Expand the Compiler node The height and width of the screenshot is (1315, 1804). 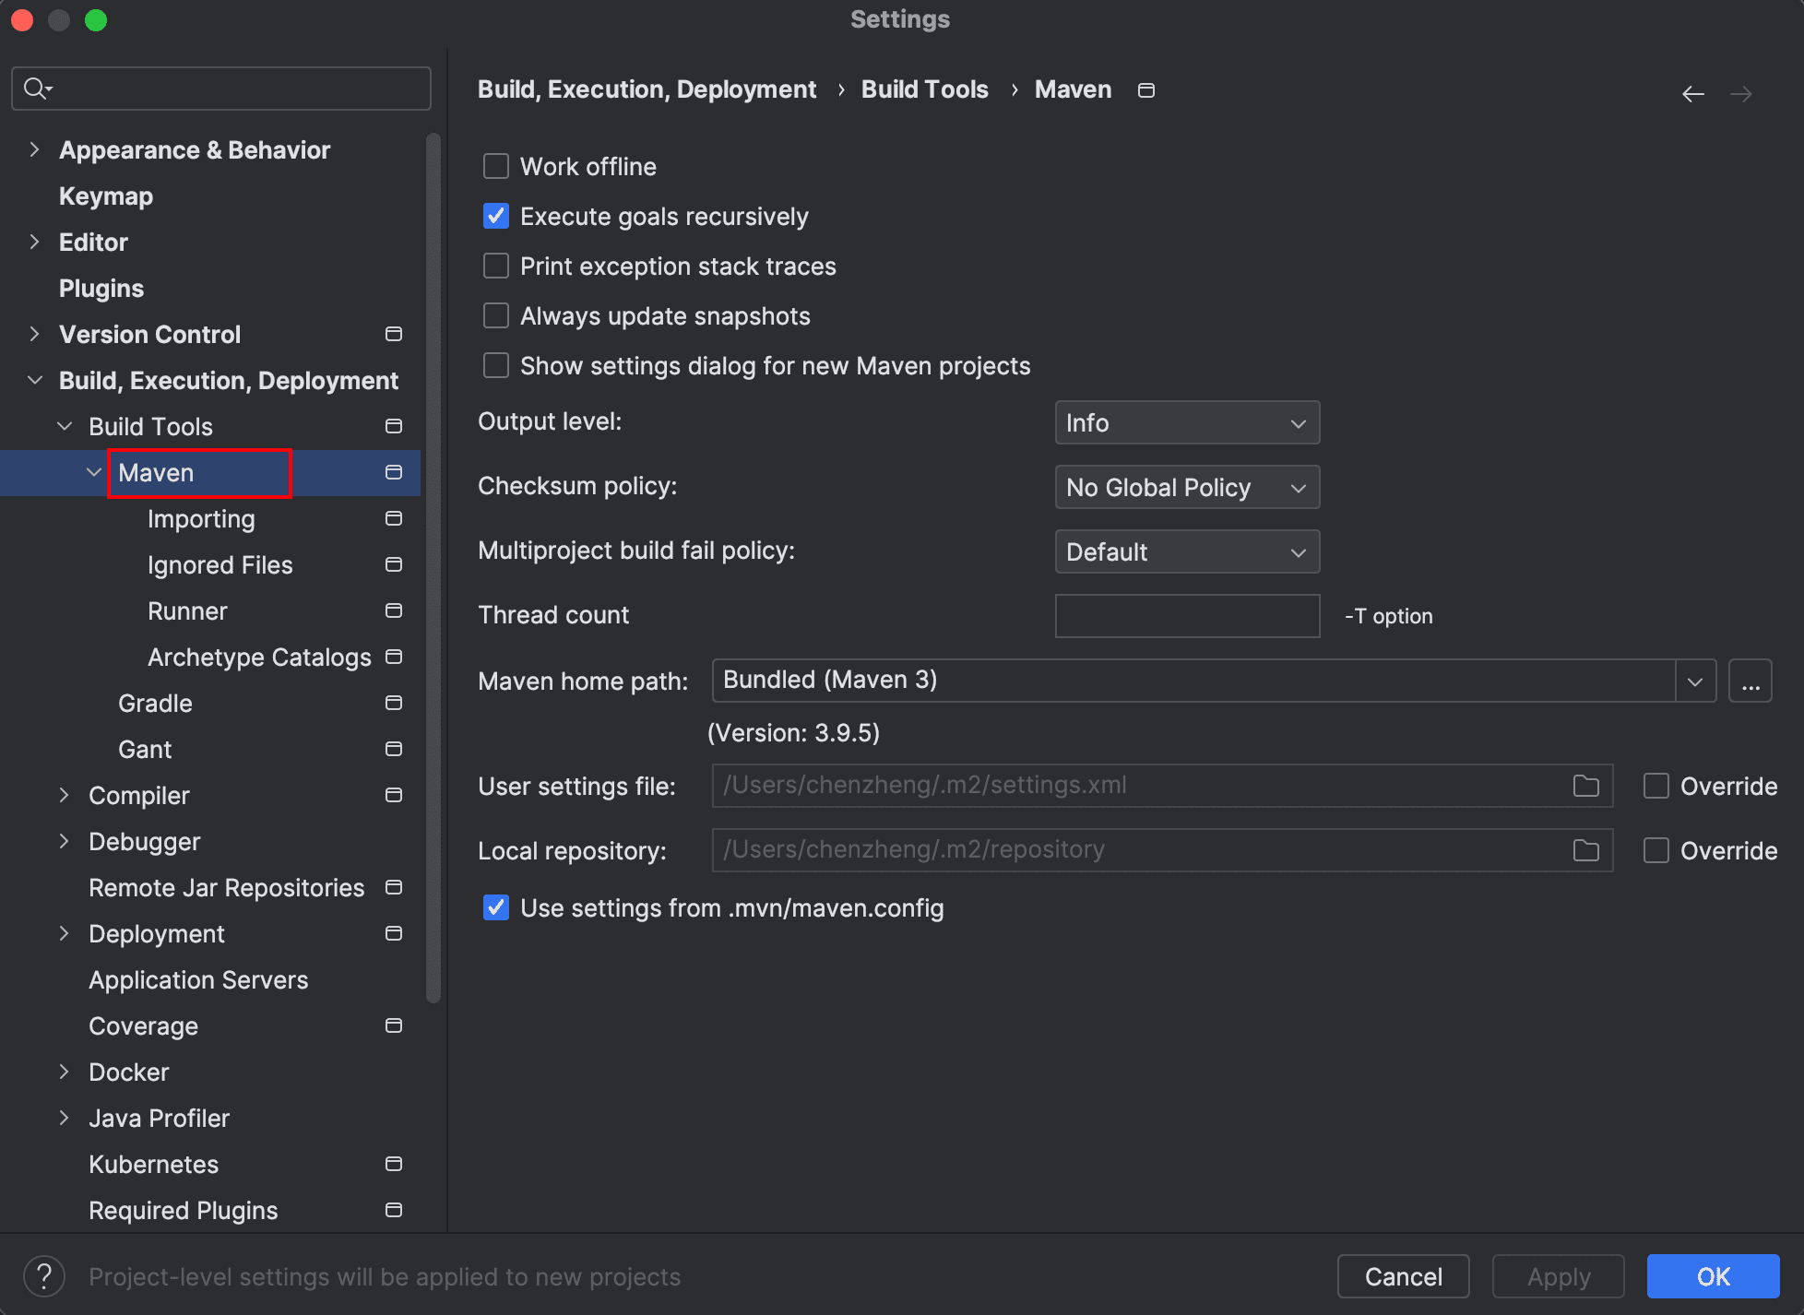tap(65, 795)
